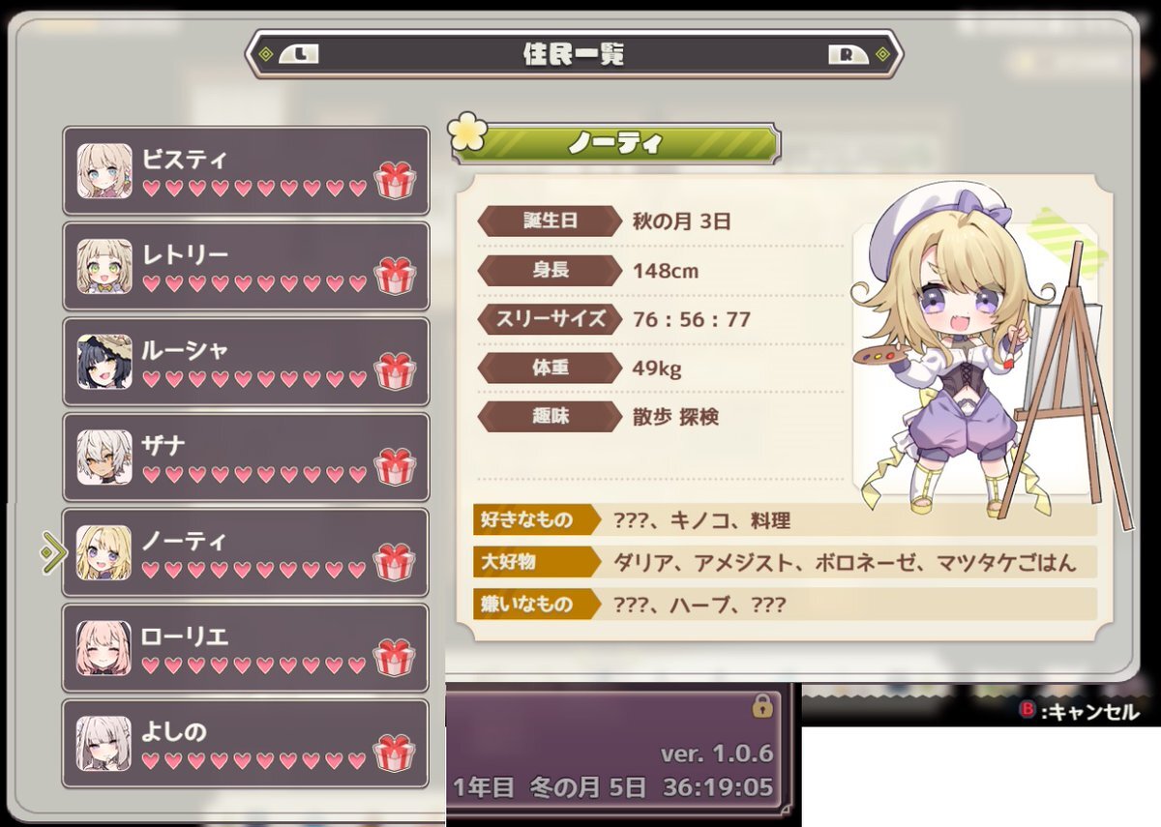Screen dimensions: 1161x827
Task: Click the padlock icon above the version number
Action: point(762,707)
